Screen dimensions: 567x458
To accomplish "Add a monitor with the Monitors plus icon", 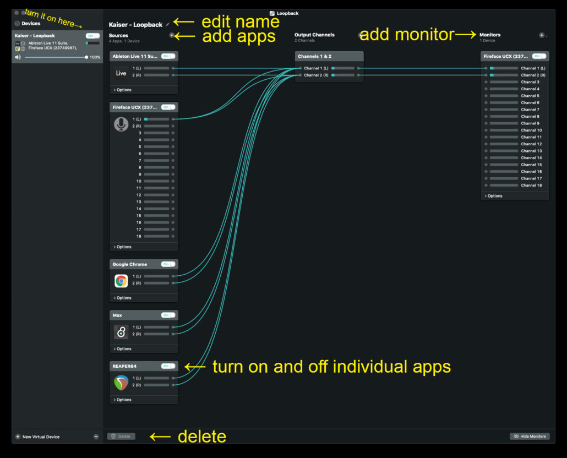I will point(542,35).
